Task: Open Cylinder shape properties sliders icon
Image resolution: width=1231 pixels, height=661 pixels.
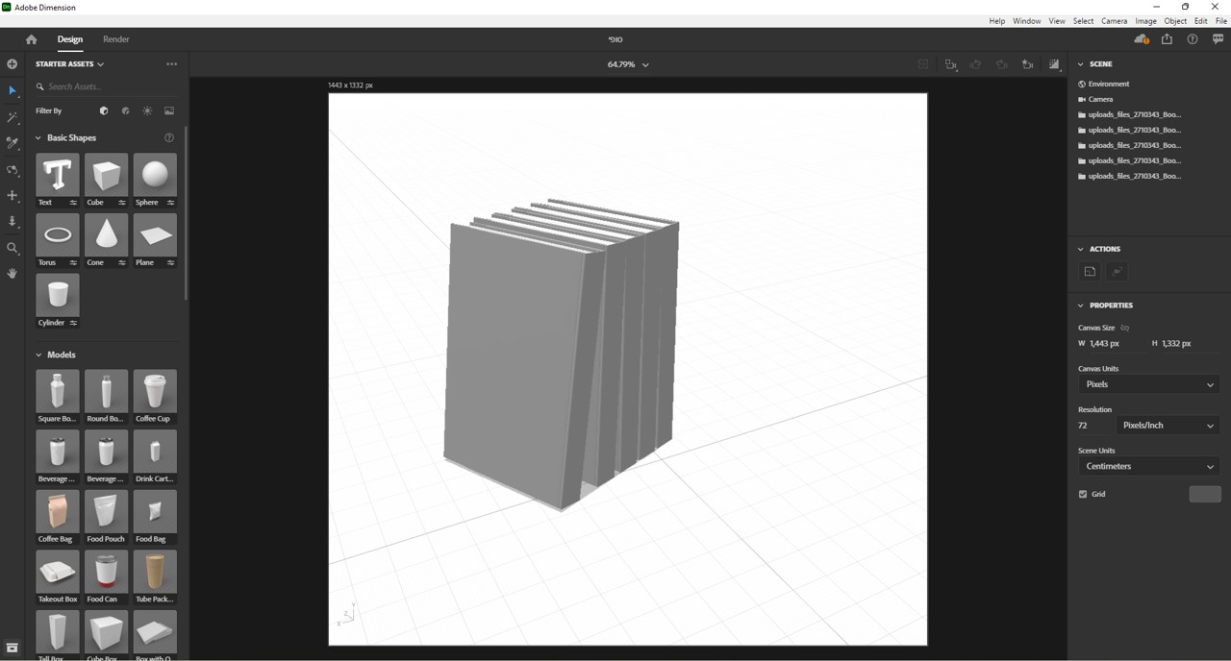Action: [73, 323]
